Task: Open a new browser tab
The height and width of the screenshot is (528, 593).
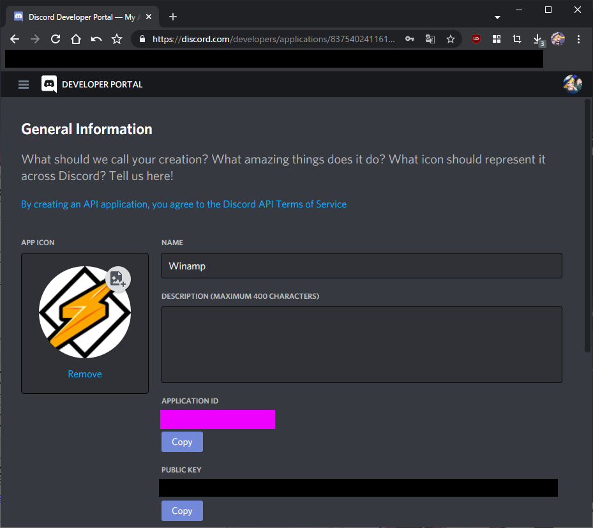Action: tap(173, 17)
